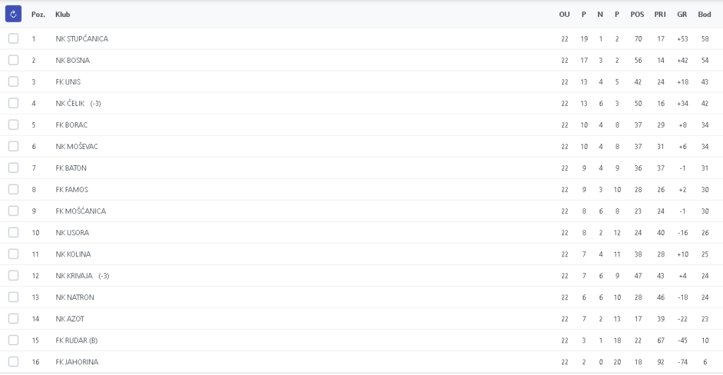This screenshot has width=723, height=375.
Task: Click the FK RUDAR (B) team name
Action: coord(76,340)
